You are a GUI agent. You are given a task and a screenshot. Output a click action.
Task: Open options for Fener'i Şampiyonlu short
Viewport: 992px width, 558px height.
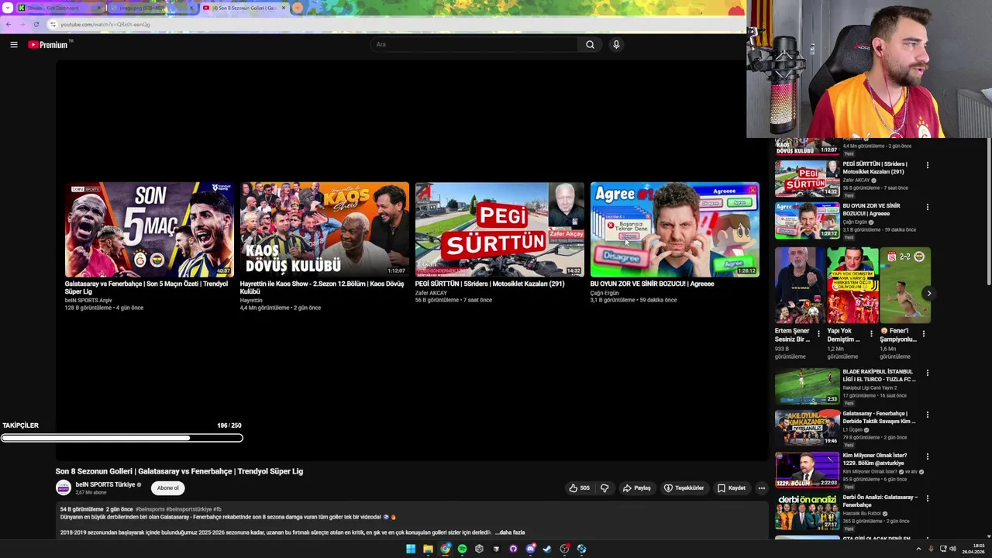[x=924, y=333]
